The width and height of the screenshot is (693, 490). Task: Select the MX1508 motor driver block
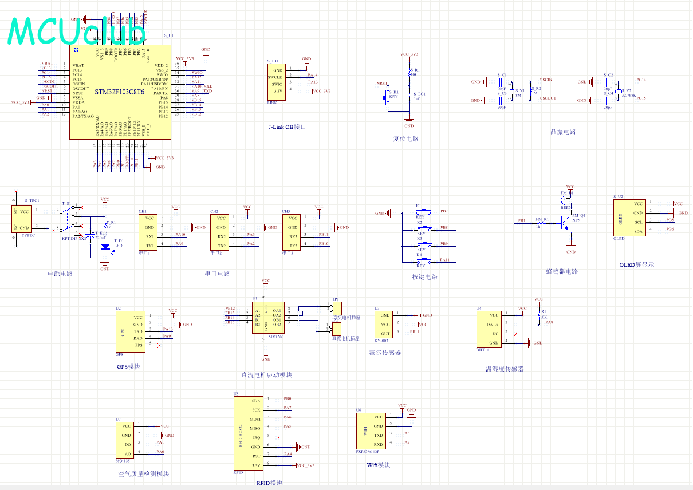[266, 317]
